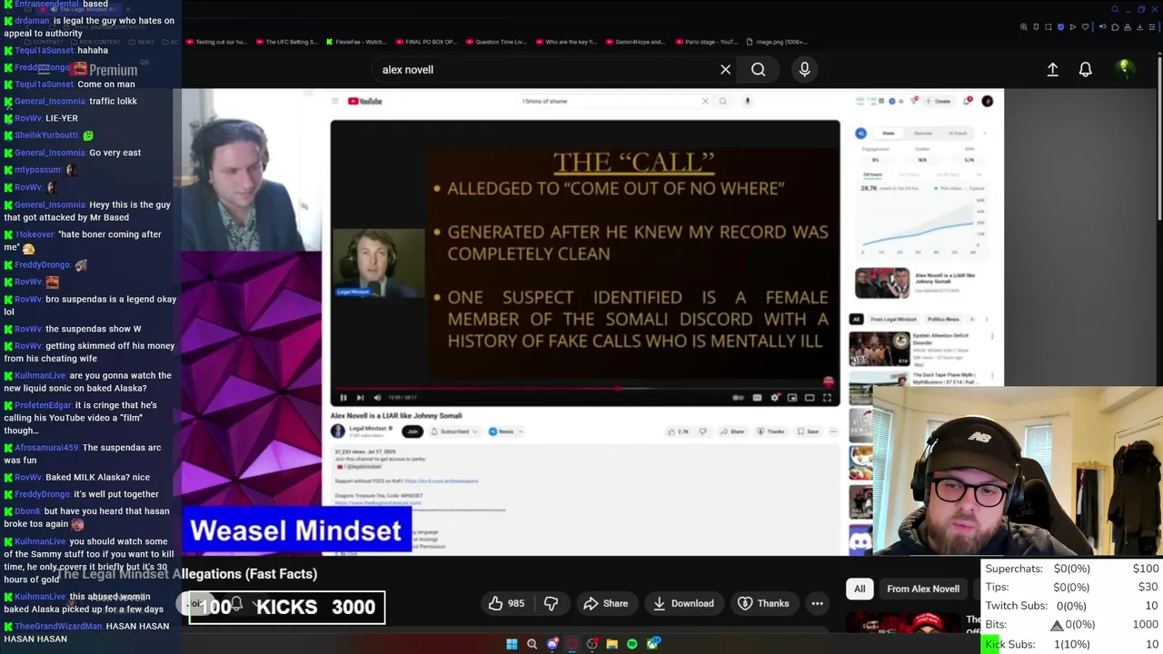Enter fullscreen on the video player
This screenshot has height=654, width=1163.
click(827, 397)
